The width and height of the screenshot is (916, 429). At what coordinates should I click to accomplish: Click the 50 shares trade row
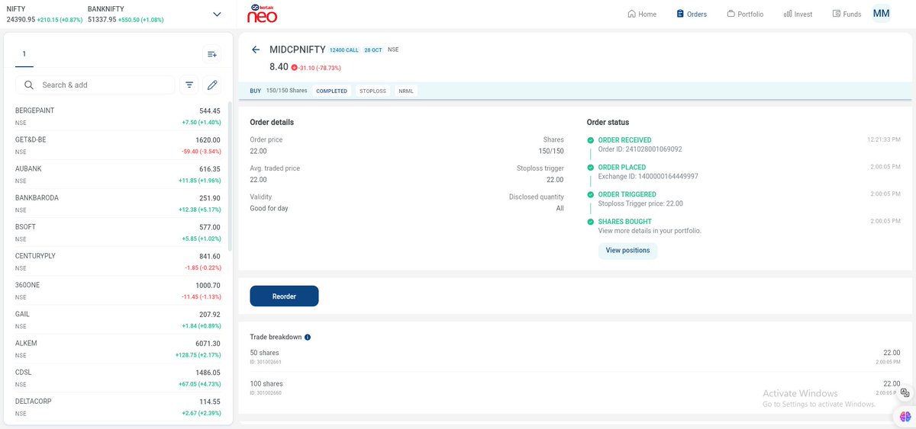point(576,357)
